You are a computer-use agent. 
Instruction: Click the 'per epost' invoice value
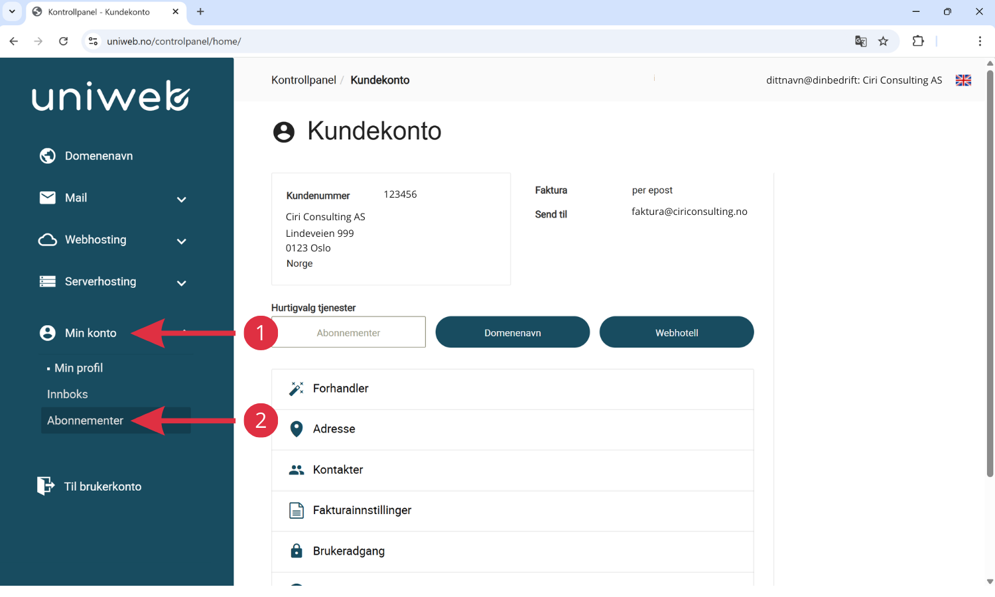tap(652, 190)
